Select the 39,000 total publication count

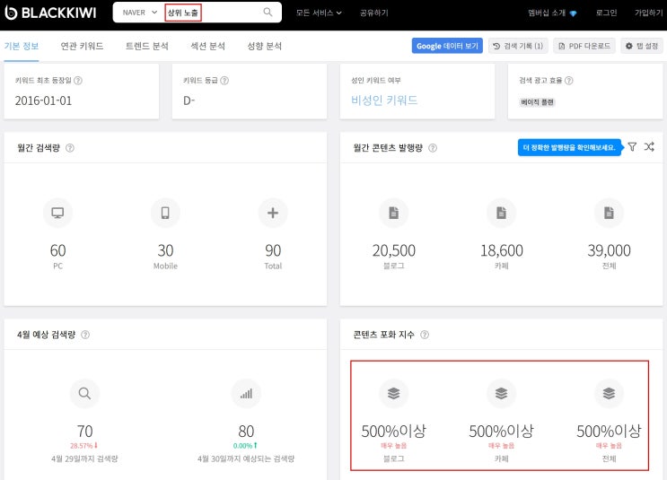click(610, 250)
